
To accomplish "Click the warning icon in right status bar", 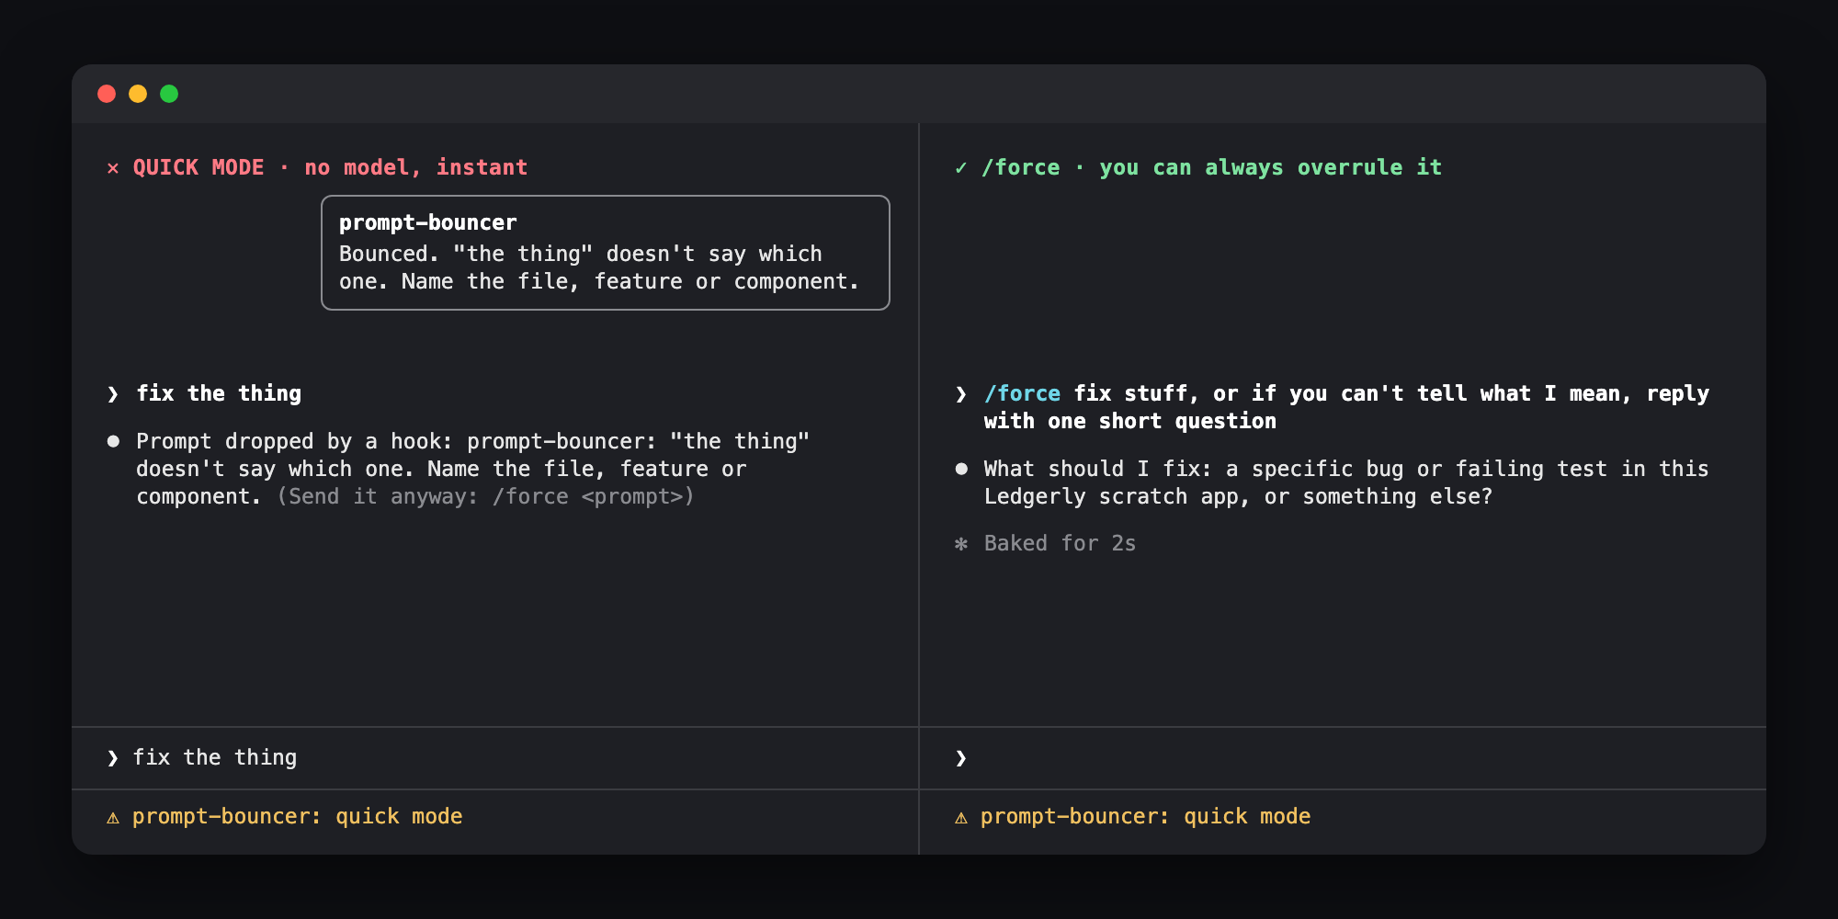I will point(961,817).
